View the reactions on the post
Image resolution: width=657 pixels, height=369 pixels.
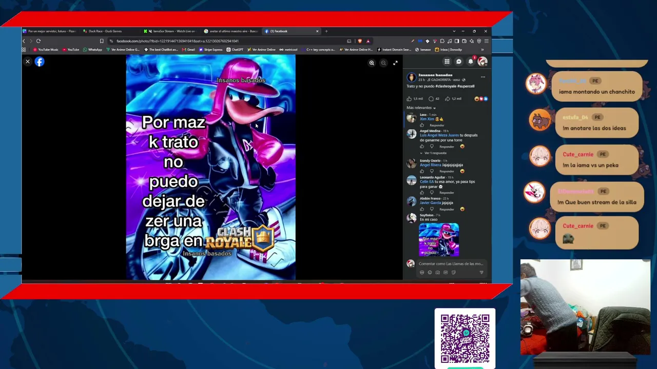point(481,98)
